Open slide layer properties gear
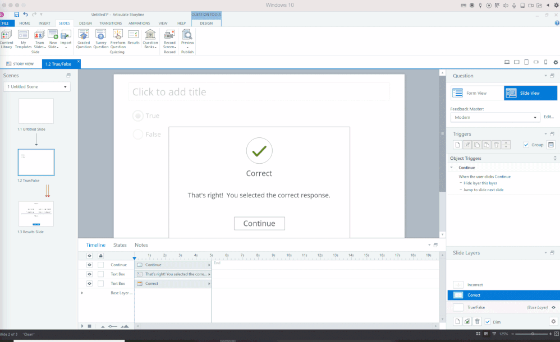Screen dimensions: 560x342 tap(553, 321)
